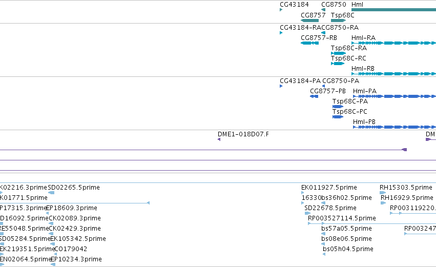436x267 pixels.
Task: Select the Tsp68C-PA protein label
Action: click(350, 101)
